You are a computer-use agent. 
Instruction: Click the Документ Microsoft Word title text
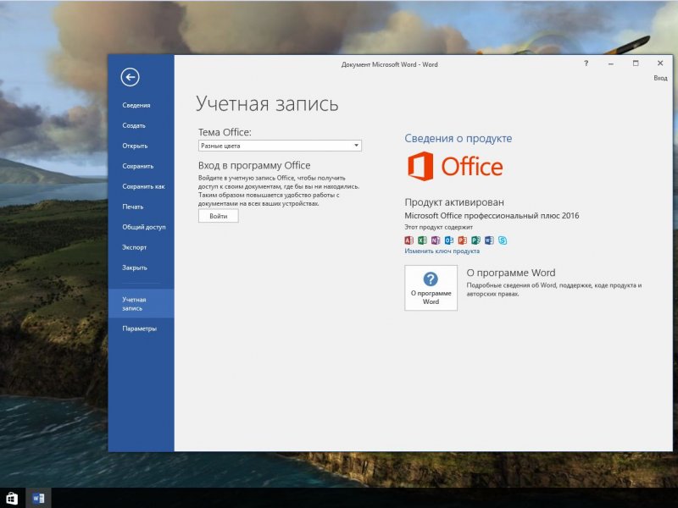coord(389,64)
